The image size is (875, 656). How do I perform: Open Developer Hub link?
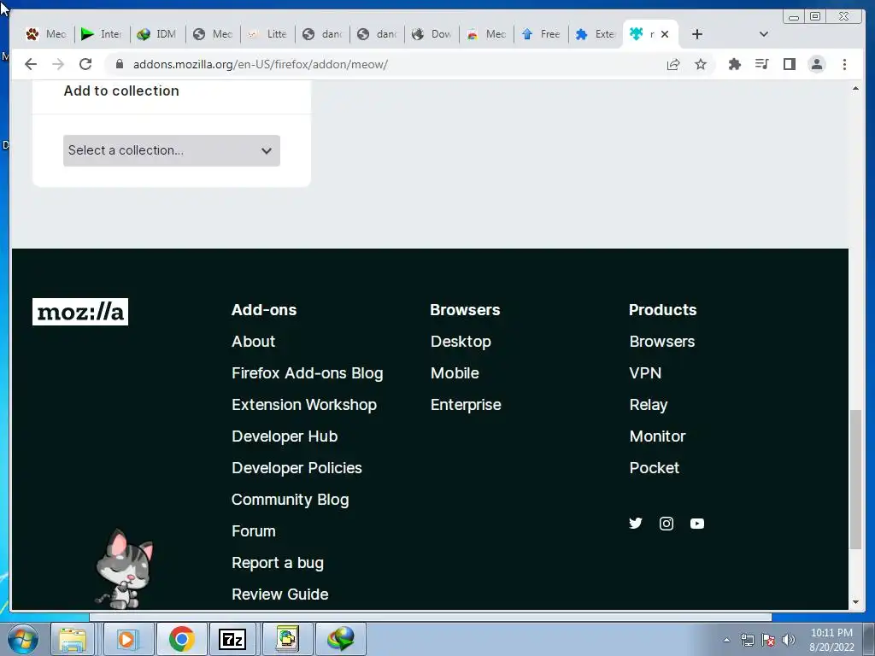[285, 436]
